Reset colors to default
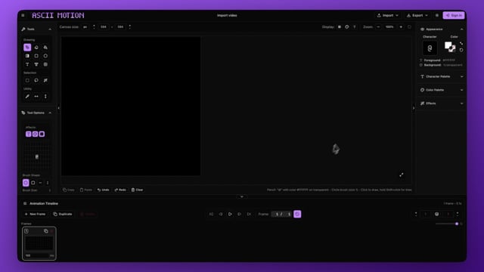Viewport: 484px width, 272px height. [461, 50]
